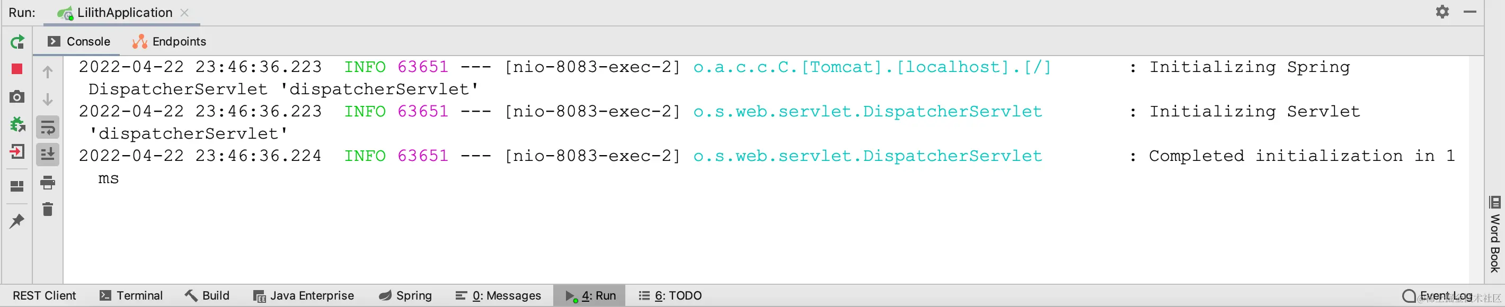The image size is (1505, 307).
Task: Select the Console tab
Action: pyautogui.click(x=79, y=41)
